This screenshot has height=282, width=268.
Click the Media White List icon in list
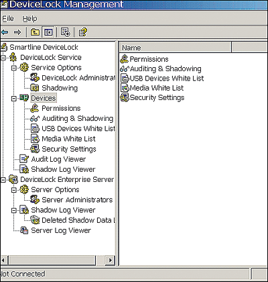125,88
